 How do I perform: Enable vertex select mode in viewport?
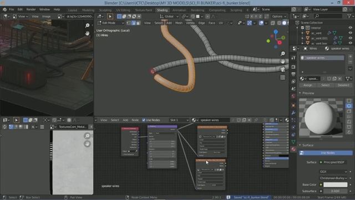[x=129, y=23]
